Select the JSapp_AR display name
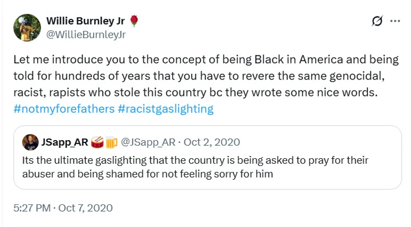 tap(64, 141)
